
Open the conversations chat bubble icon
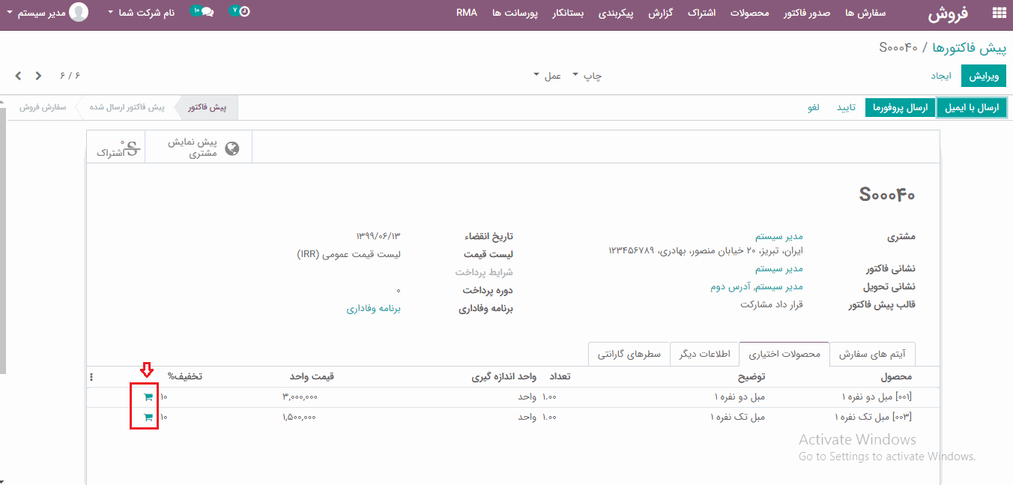202,12
